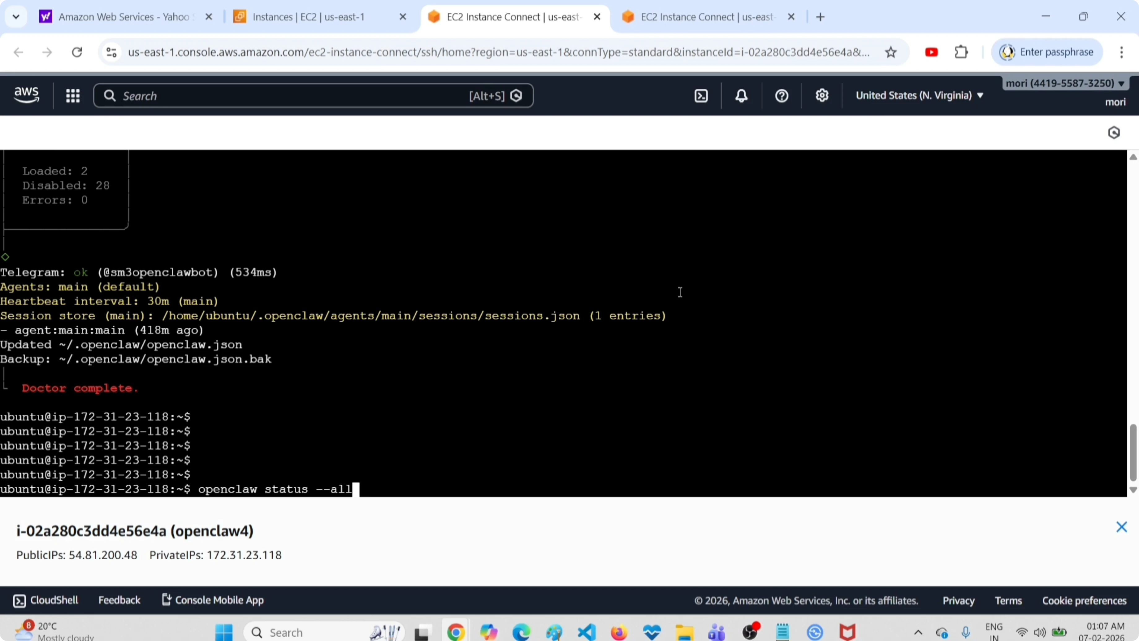Viewport: 1139px width, 641px height.
Task: Open the United States (N. Virginia) region dropdown
Action: pos(919,96)
